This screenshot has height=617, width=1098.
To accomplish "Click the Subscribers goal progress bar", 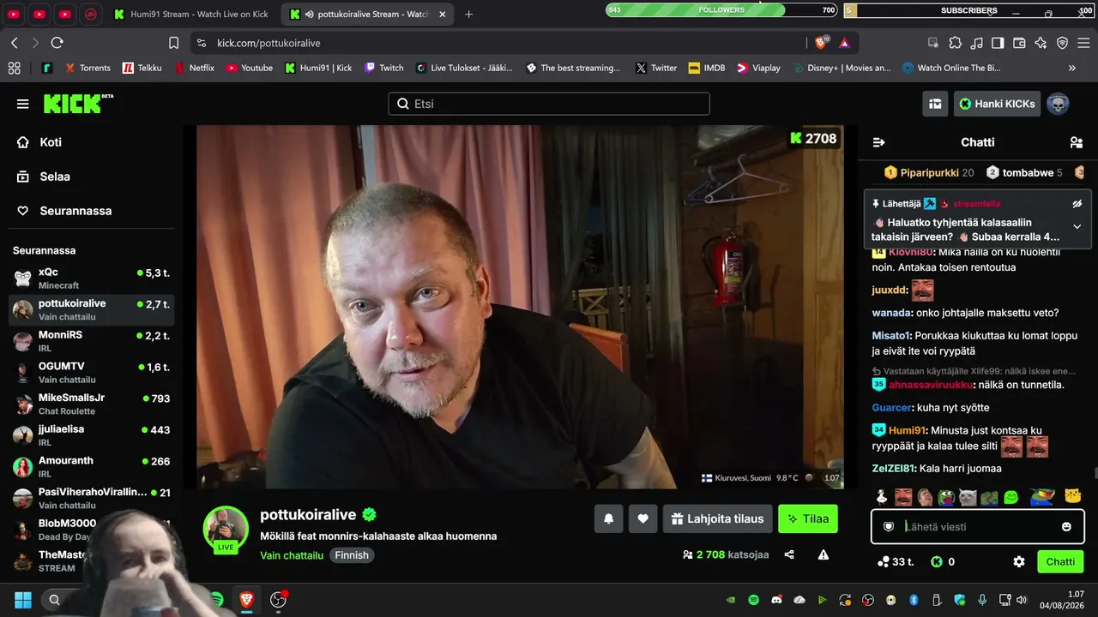I will click(x=969, y=10).
